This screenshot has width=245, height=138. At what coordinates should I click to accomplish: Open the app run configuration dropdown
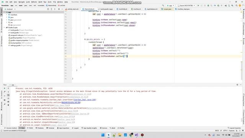pyautogui.click(x=170, y=5)
